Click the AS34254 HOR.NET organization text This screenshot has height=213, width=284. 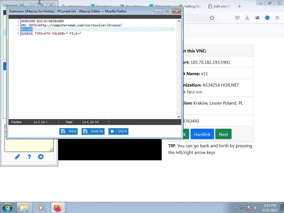click(220, 85)
